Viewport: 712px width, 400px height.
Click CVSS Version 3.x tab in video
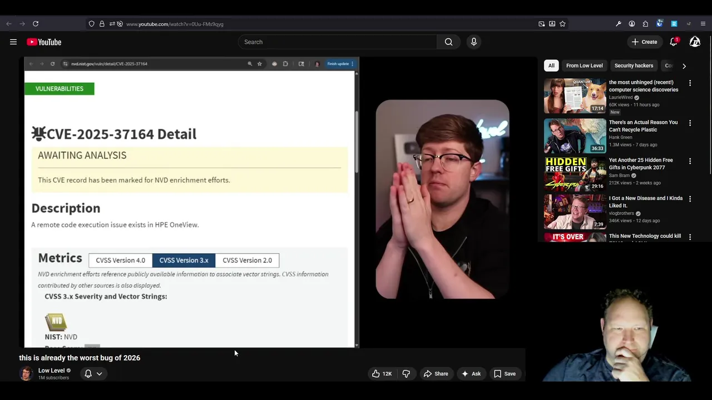(184, 260)
